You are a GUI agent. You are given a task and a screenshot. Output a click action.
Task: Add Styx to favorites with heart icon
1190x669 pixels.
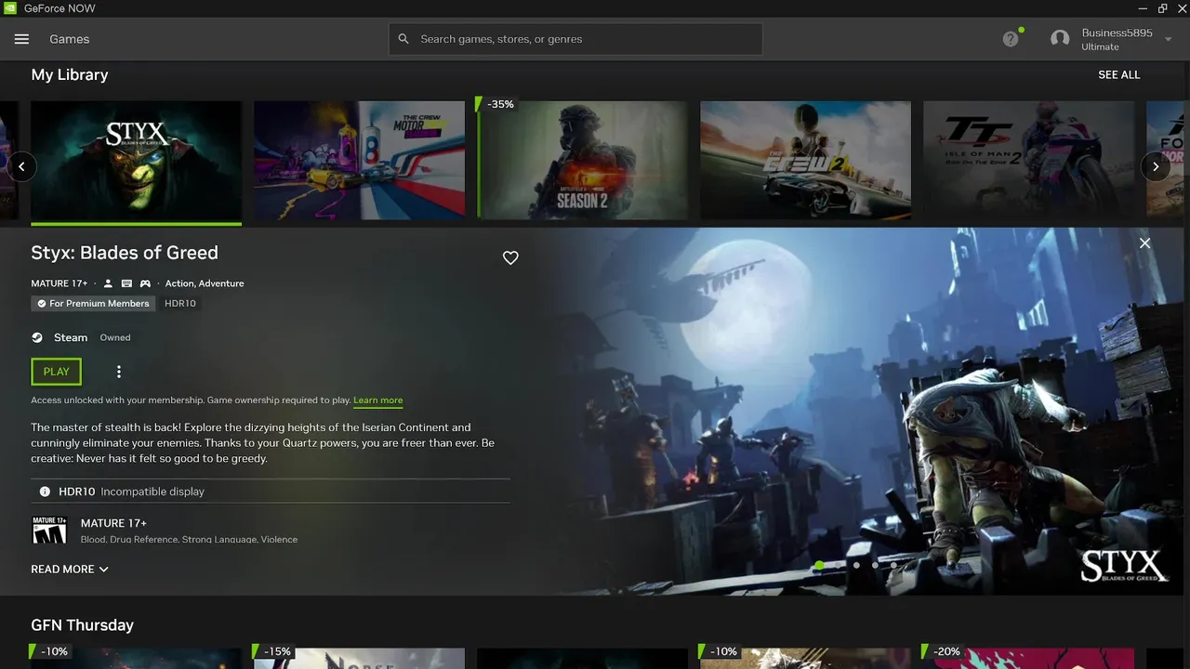510,257
